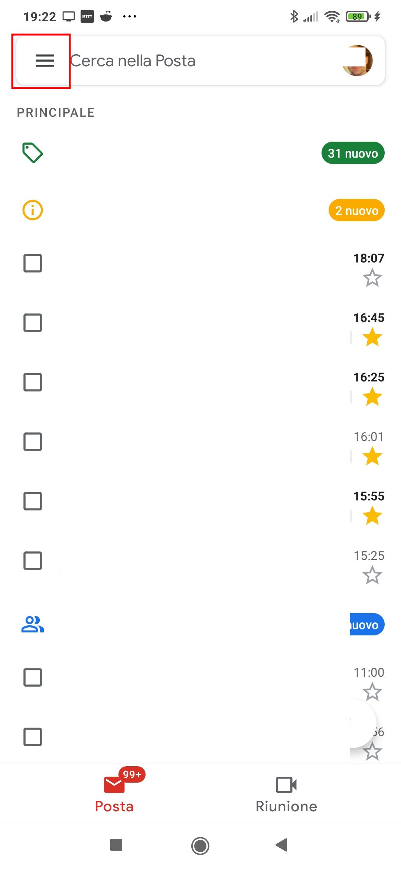Click the 31 nuovo green badge

353,153
